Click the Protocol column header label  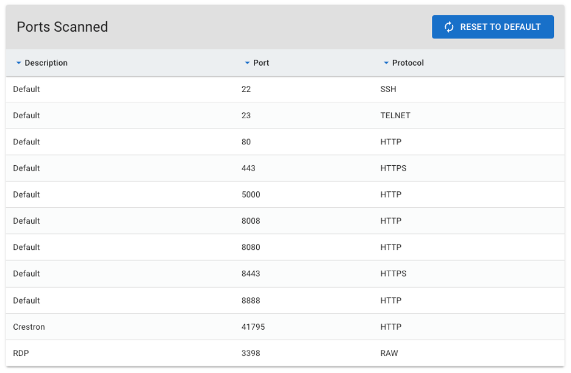pyautogui.click(x=408, y=63)
